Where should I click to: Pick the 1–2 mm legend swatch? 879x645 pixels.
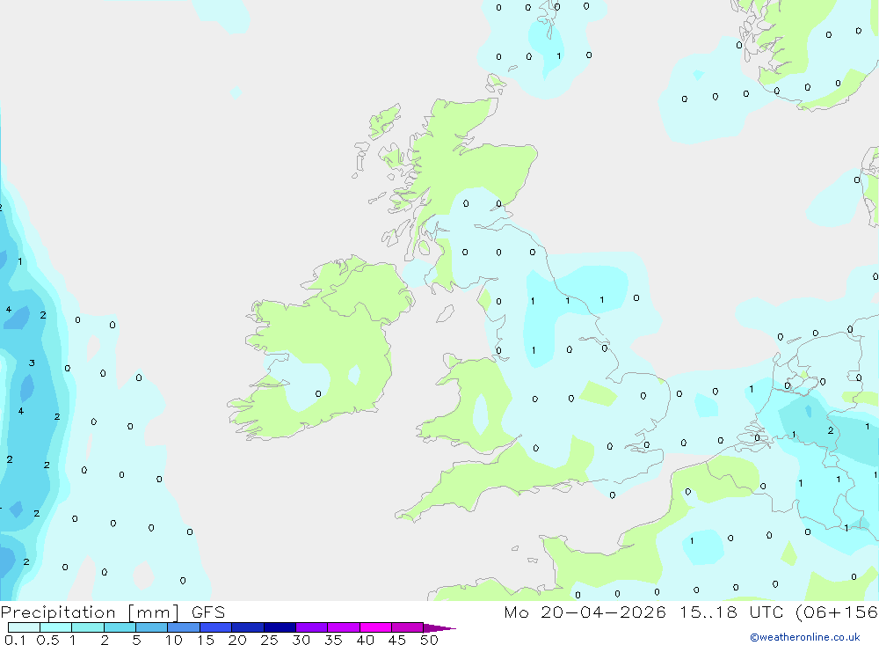pos(87,627)
